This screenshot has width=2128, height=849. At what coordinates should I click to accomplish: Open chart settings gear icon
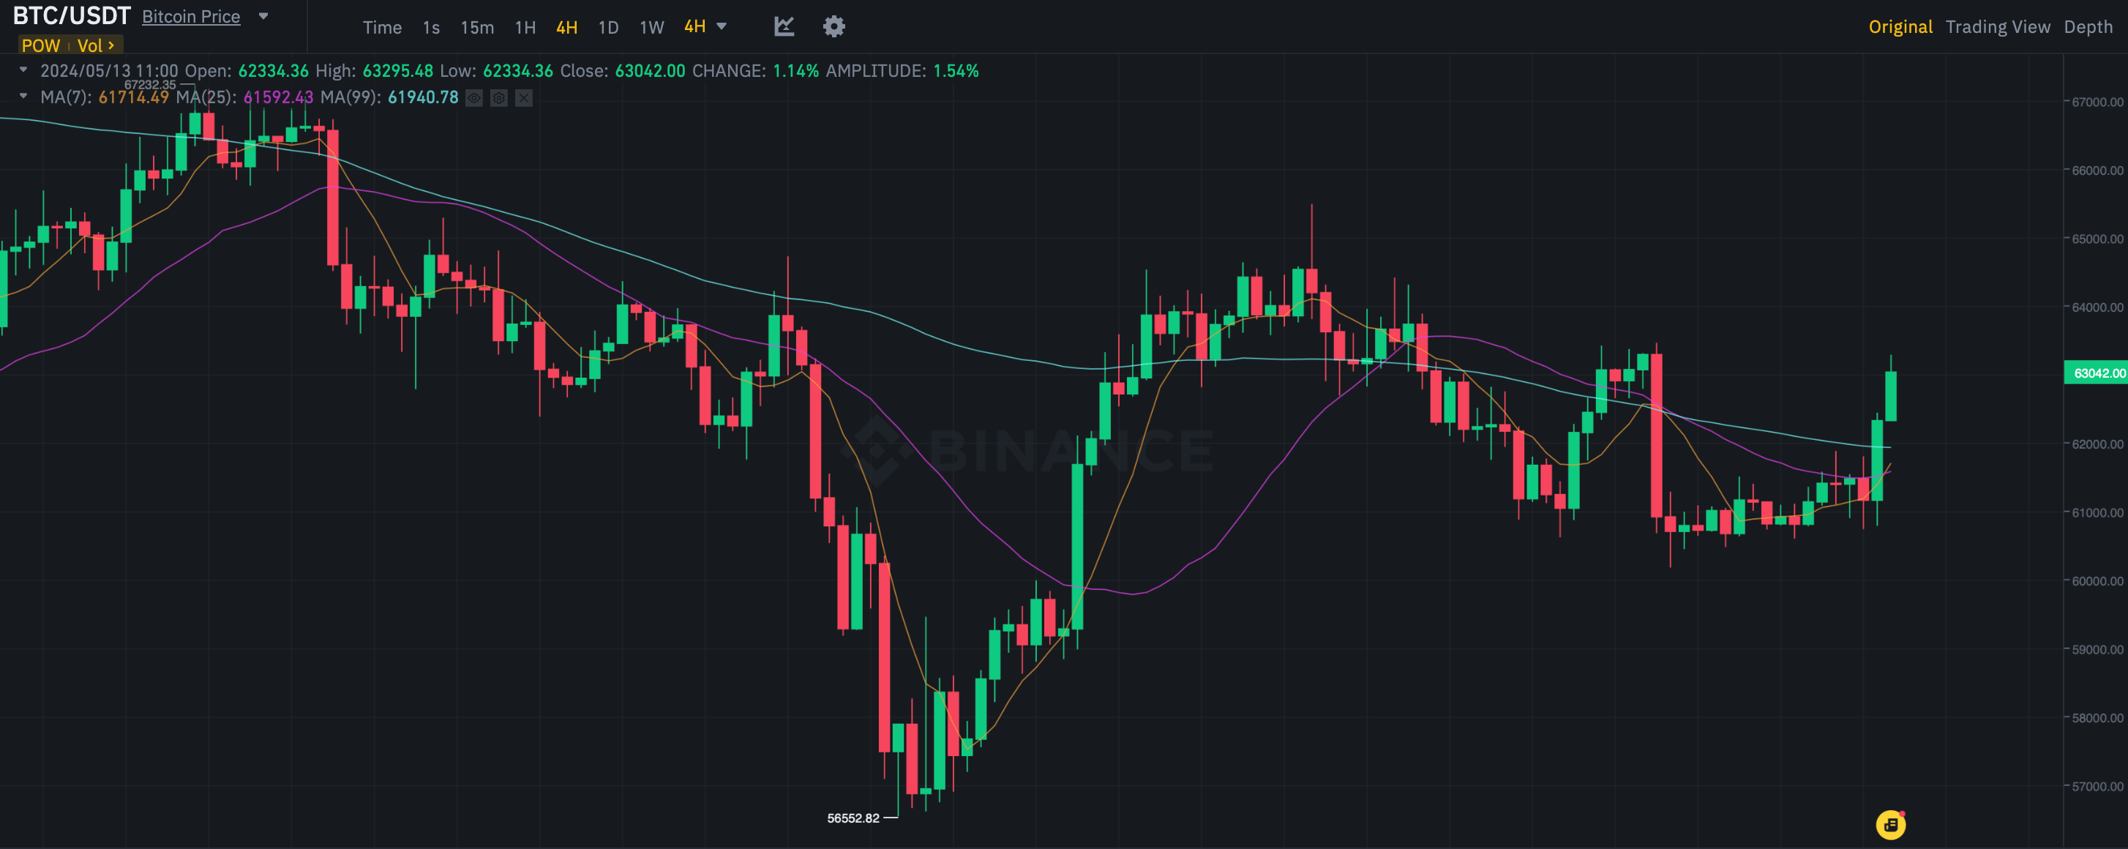tap(833, 26)
